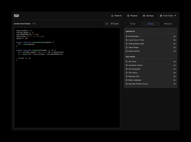191x142 pixels.
Task: Click the Candy Cane Stripes pattern title
Action: [x=22, y=24]
